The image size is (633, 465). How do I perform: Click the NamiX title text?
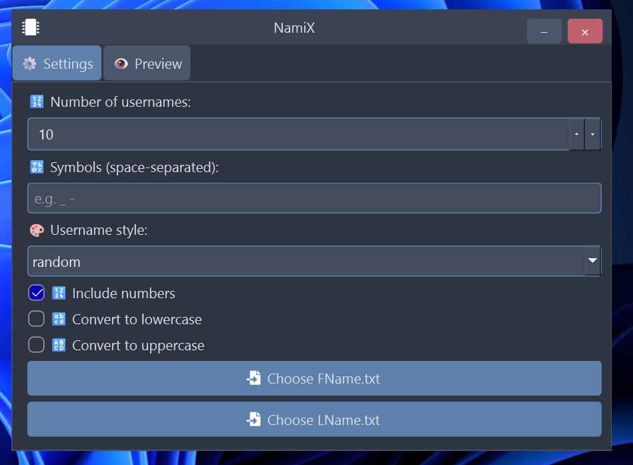pyautogui.click(x=294, y=28)
